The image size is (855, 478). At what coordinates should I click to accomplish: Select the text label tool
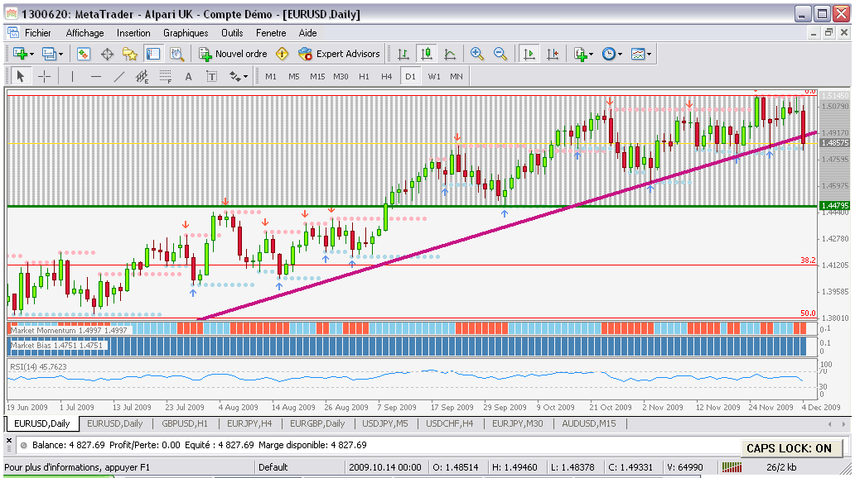[x=211, y=77]
